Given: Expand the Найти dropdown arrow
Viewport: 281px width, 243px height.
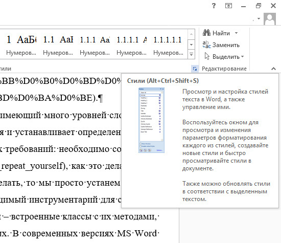Looking at the screenshot, I should point(236,33).
